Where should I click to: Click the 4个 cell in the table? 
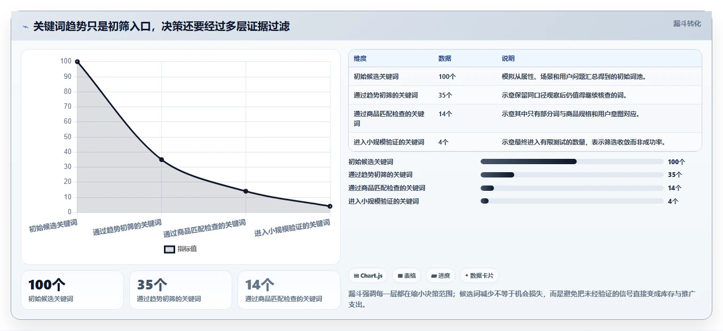444,142
